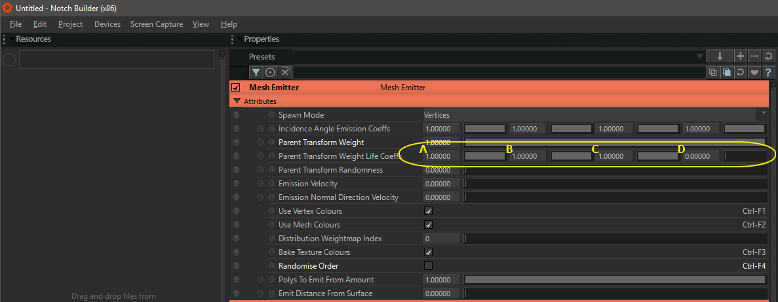Click the properties filter text field
The width and height of the screenshot is (778, 302).
[499, 73]
